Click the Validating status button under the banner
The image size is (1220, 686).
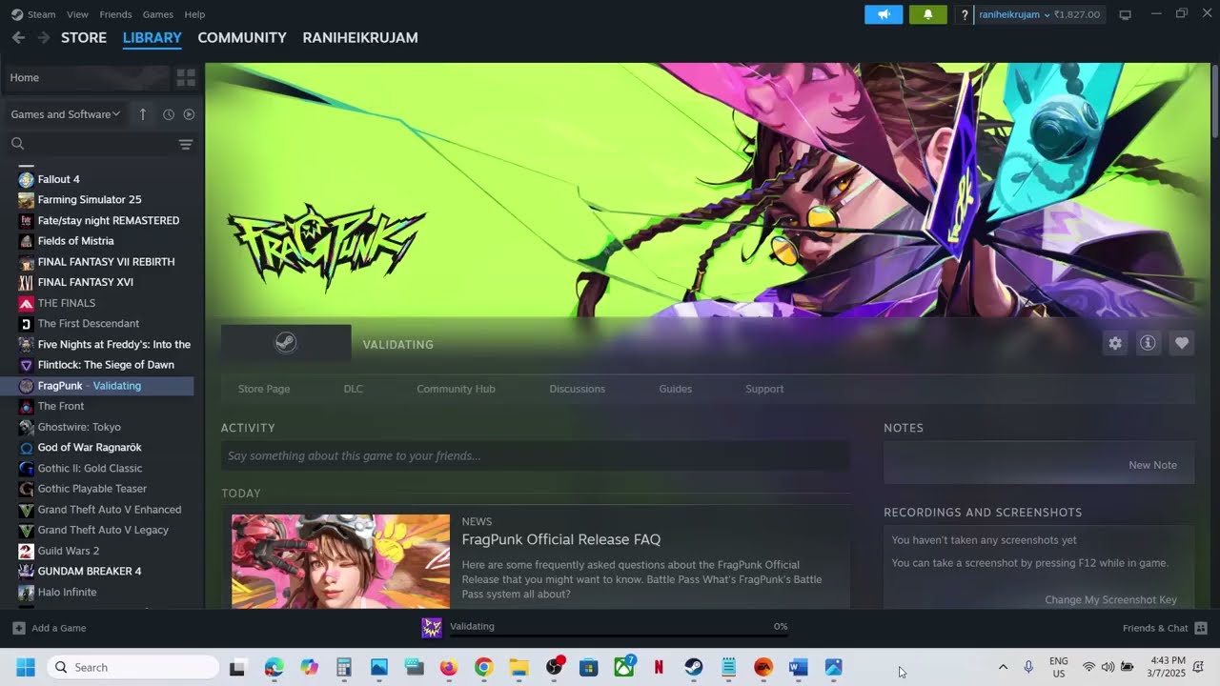[x=286, y=343]
